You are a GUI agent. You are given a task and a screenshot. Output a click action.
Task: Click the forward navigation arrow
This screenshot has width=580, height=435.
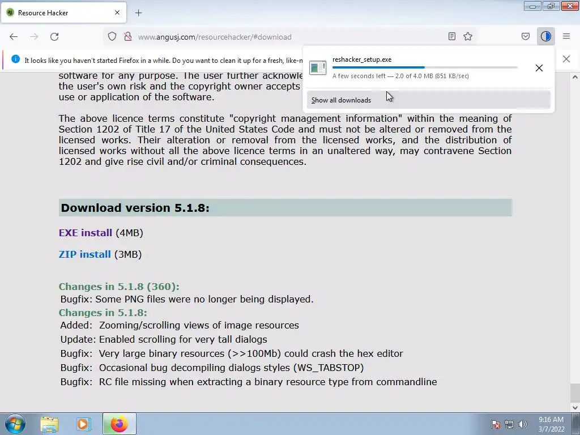click(34, 37)
